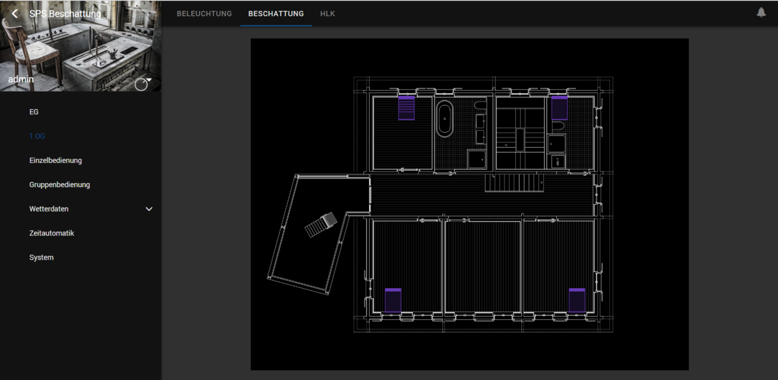The height and width of the screenshot is (380, 778).
Task: Go to Gruppenbedienung
Action: 60,184
